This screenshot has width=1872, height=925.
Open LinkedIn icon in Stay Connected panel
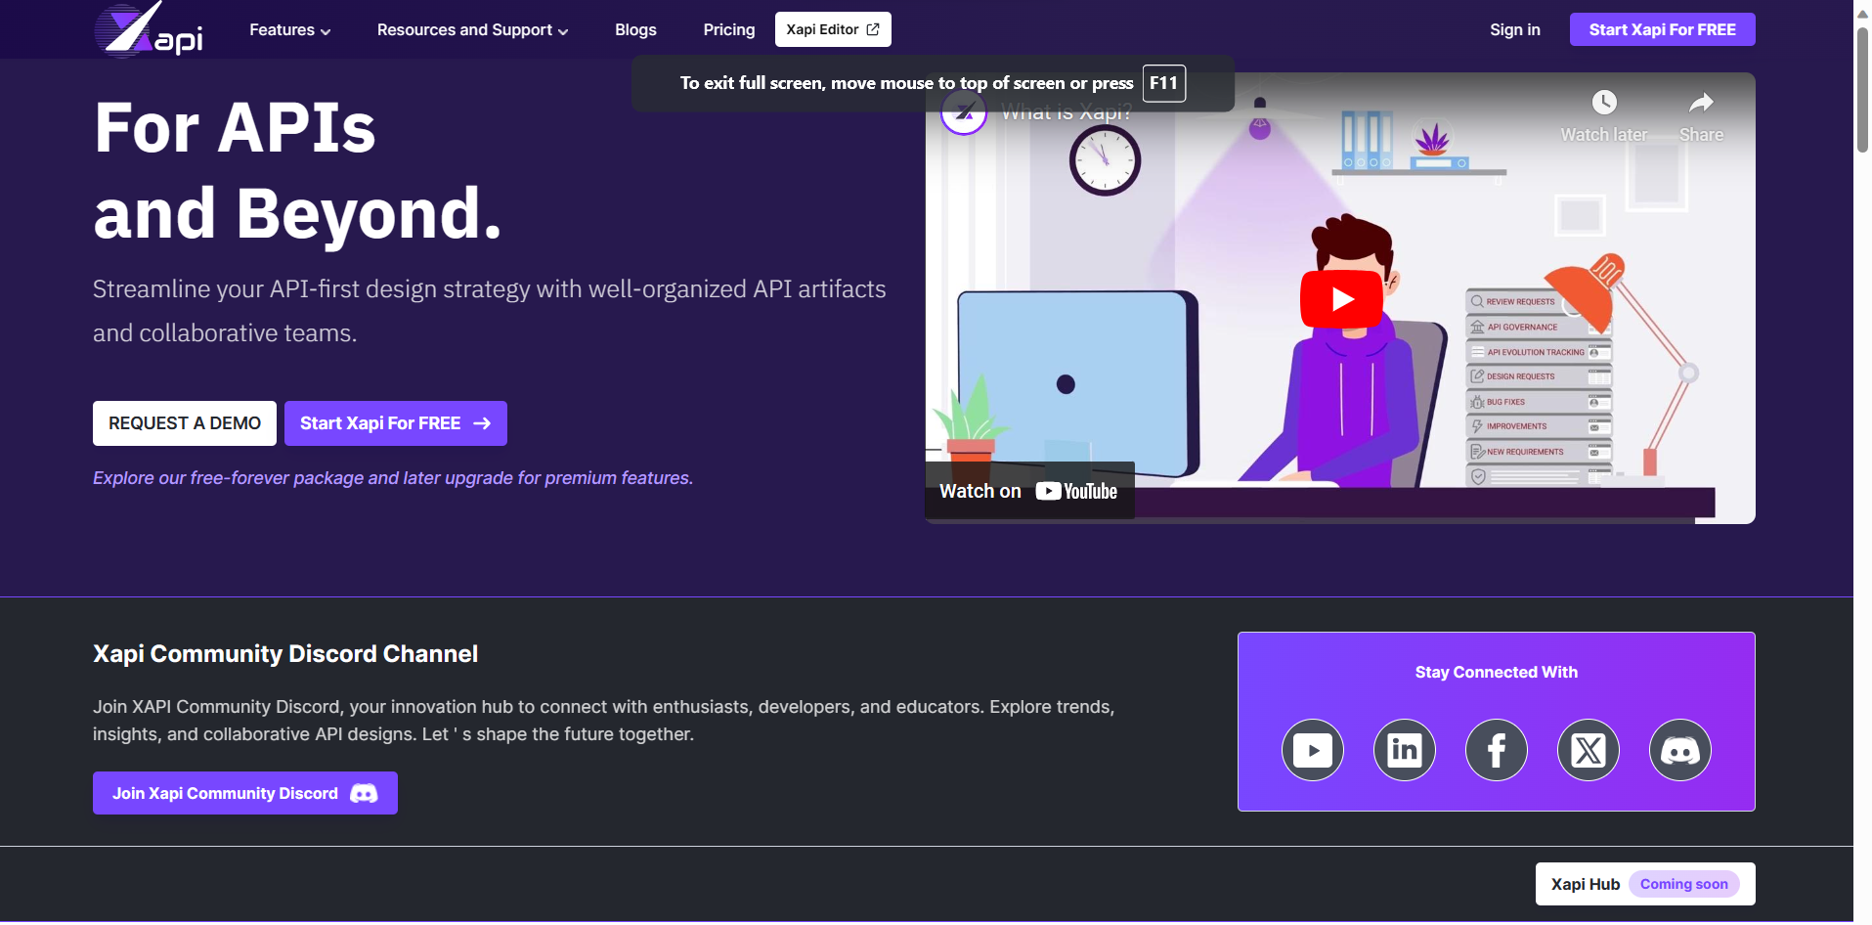click(1404, 750)
